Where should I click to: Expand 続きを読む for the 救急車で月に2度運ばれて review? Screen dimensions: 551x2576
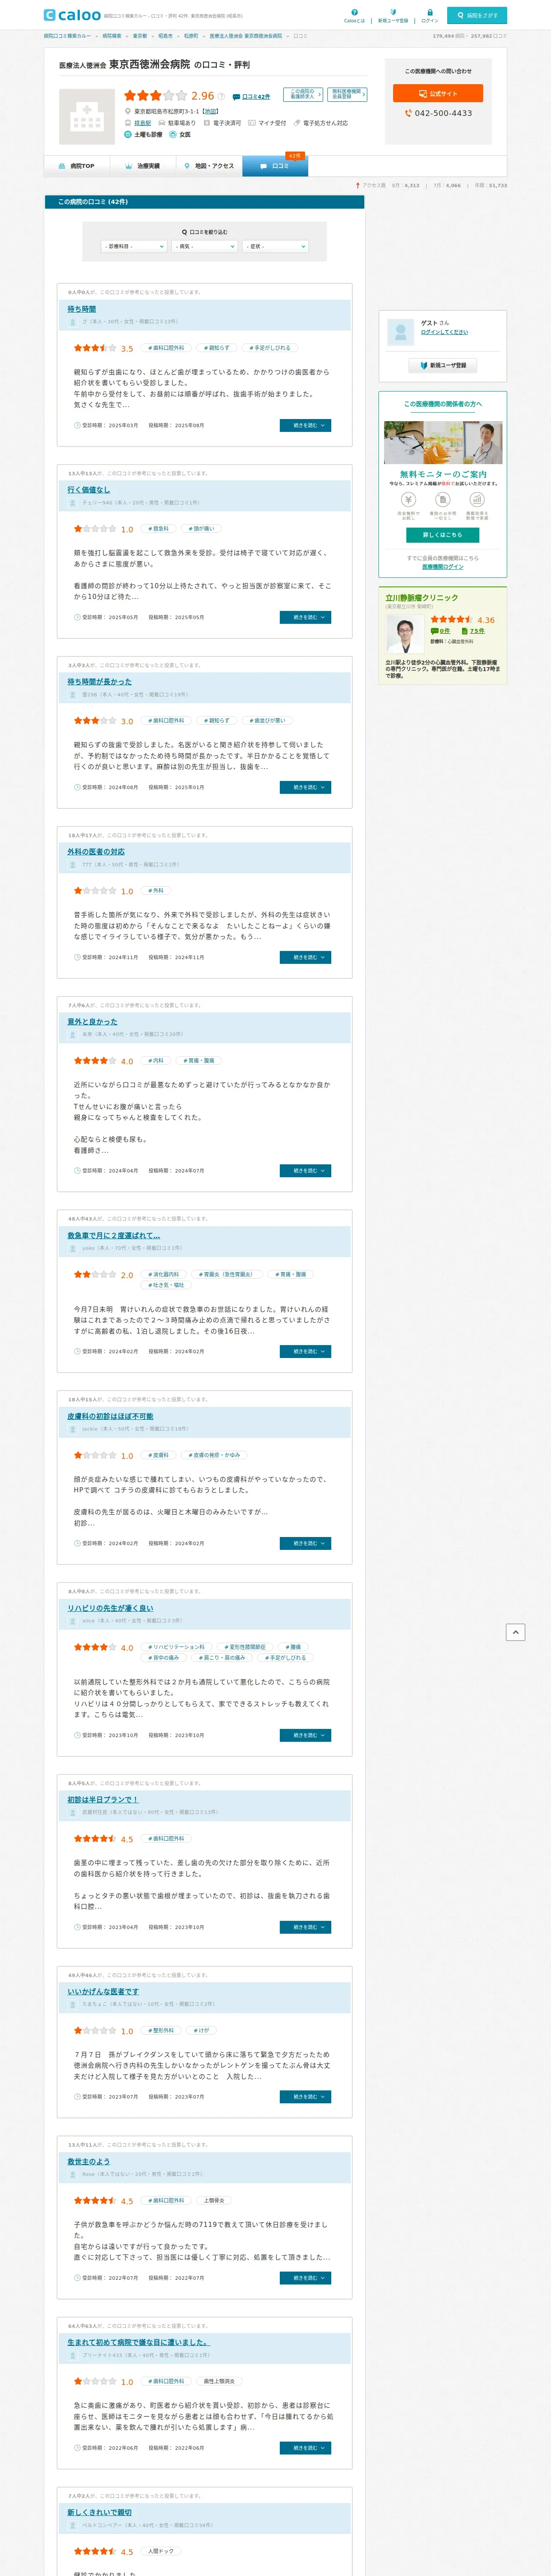pyautogui.click(x=305, y=1351)
